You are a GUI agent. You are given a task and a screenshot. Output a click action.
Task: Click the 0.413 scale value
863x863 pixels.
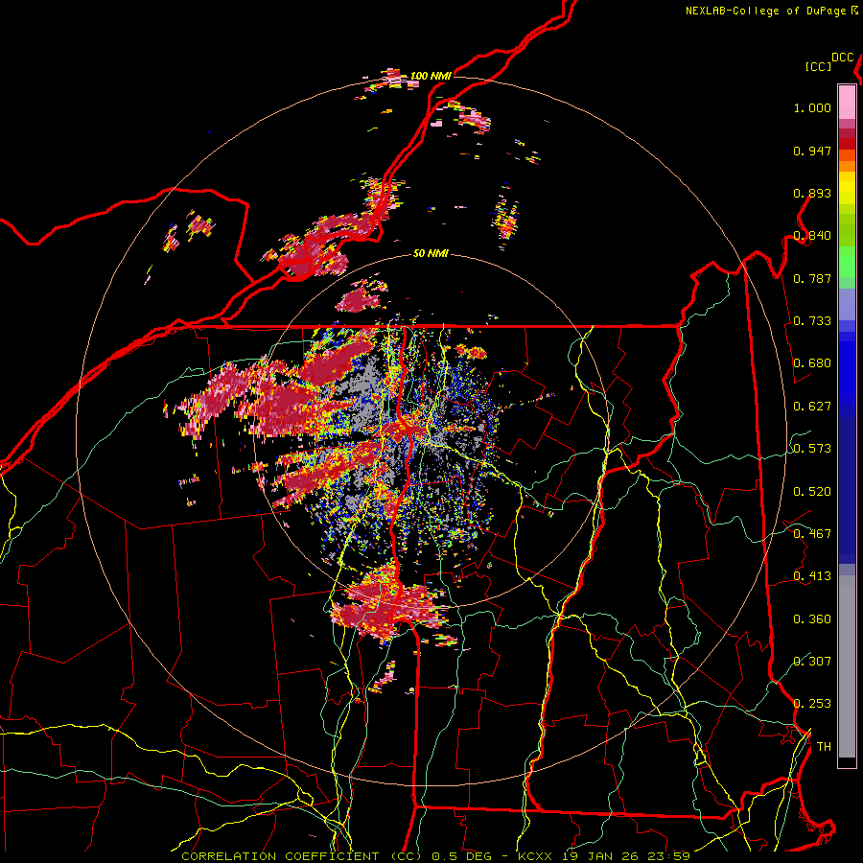point(812,576)
